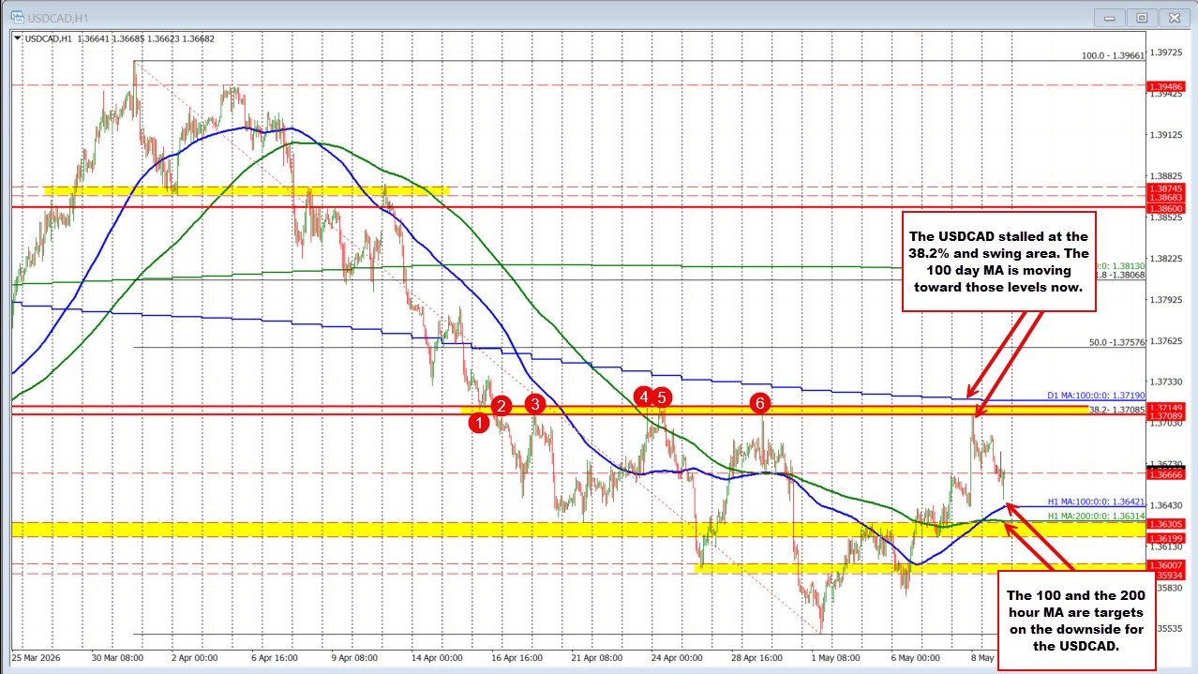Screen dimensions: 1198x674
Task: Click the current price tag 1.36666
Action: 1167,474
